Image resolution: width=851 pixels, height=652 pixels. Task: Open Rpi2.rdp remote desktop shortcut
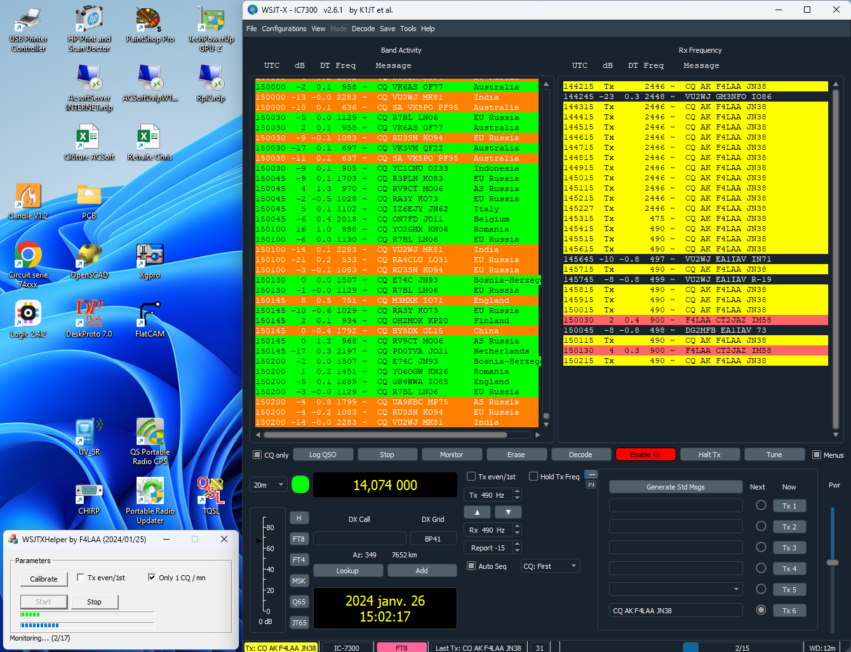point(211,83)
